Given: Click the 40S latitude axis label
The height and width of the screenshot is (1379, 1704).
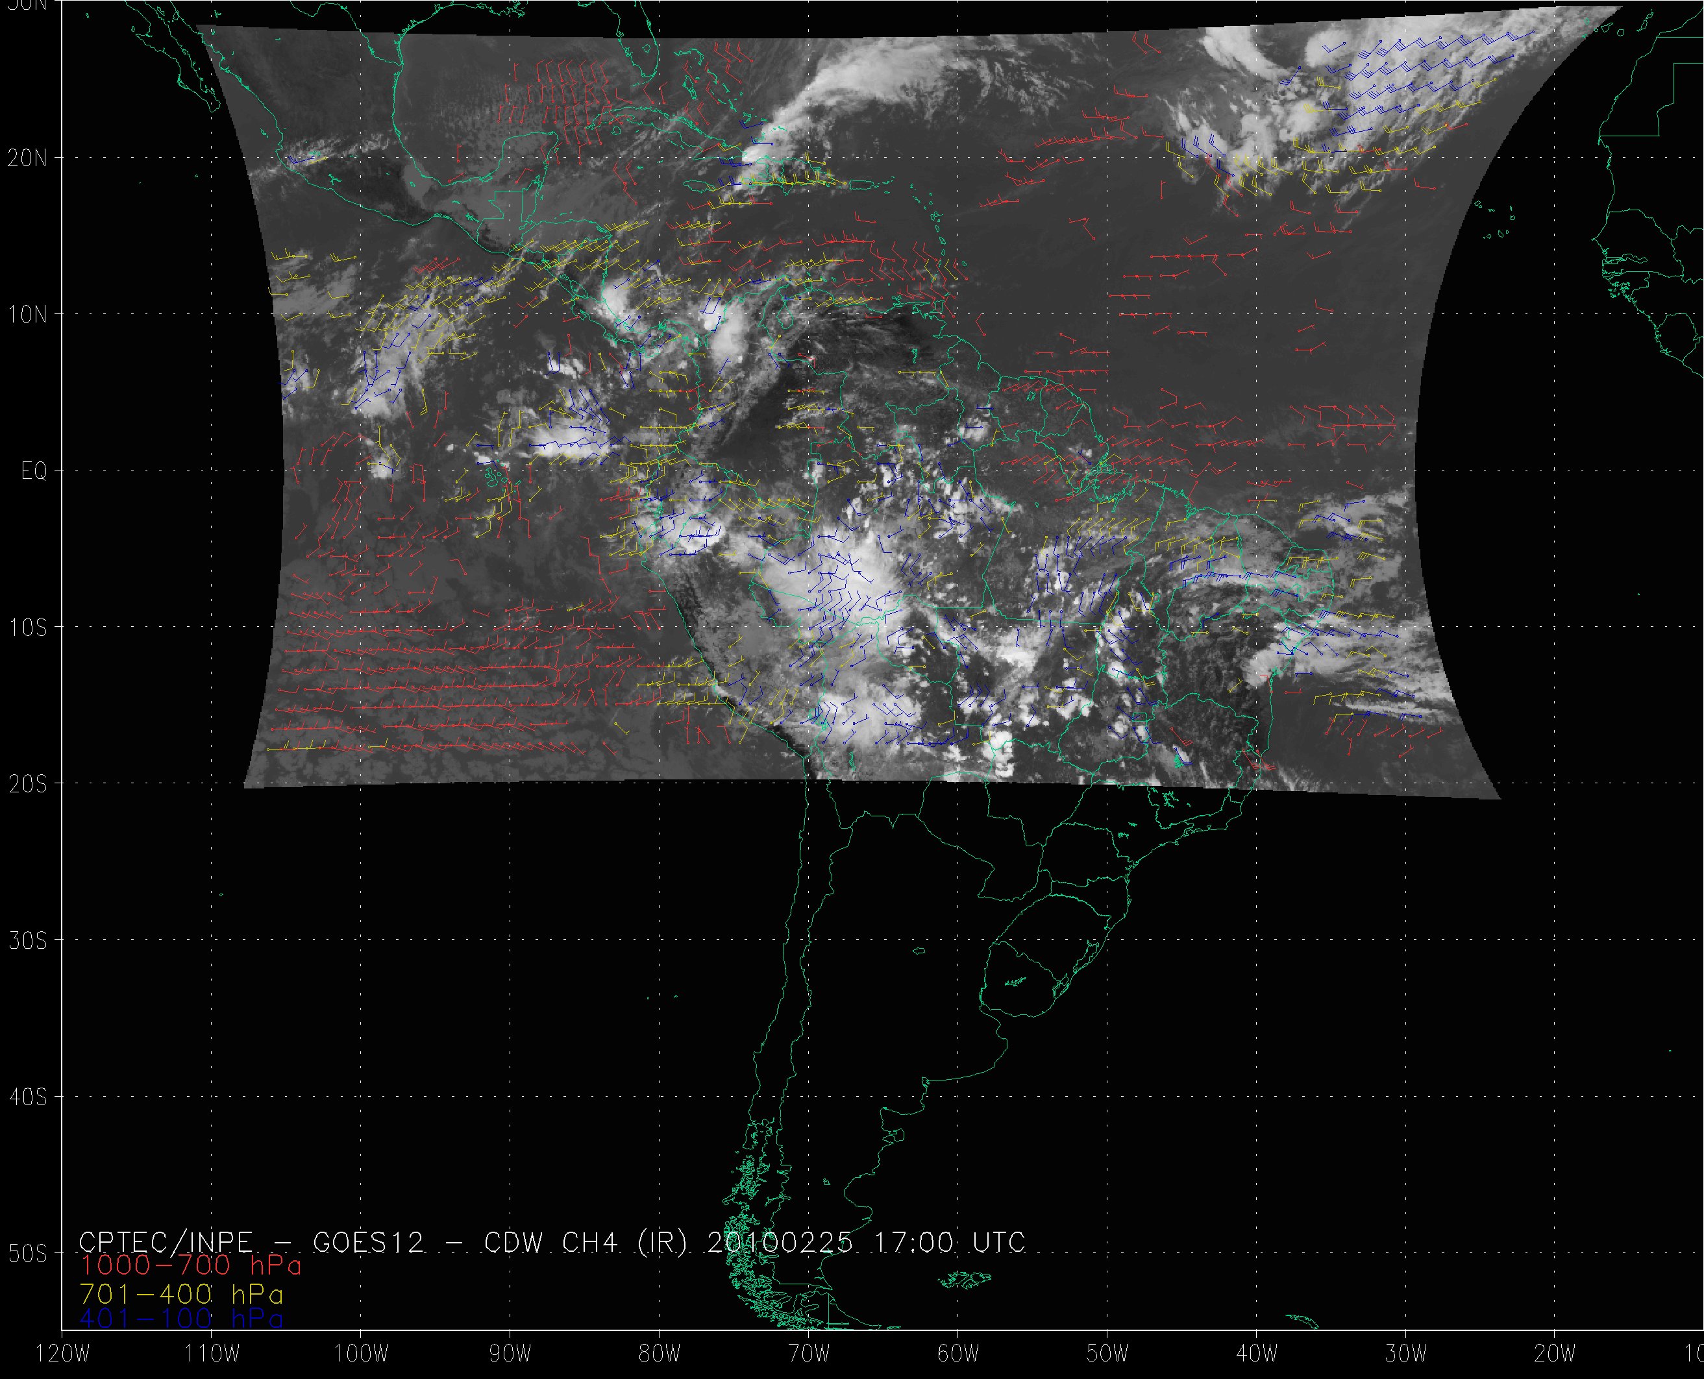Looking at the screenshot, I should pos(28,1097).
